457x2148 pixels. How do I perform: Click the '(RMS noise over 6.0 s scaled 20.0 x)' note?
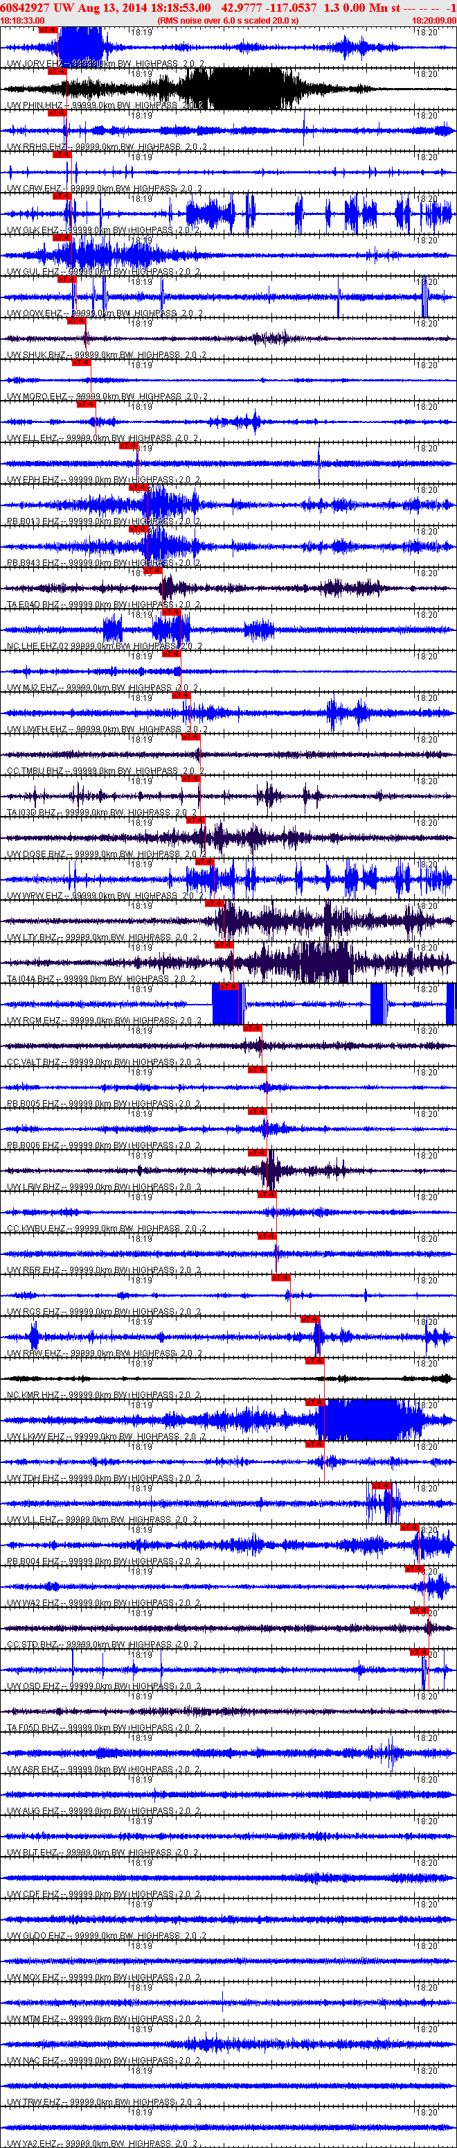(228, 20)
